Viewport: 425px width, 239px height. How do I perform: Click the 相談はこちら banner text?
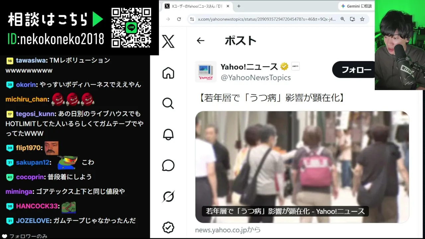coord(48,20)
